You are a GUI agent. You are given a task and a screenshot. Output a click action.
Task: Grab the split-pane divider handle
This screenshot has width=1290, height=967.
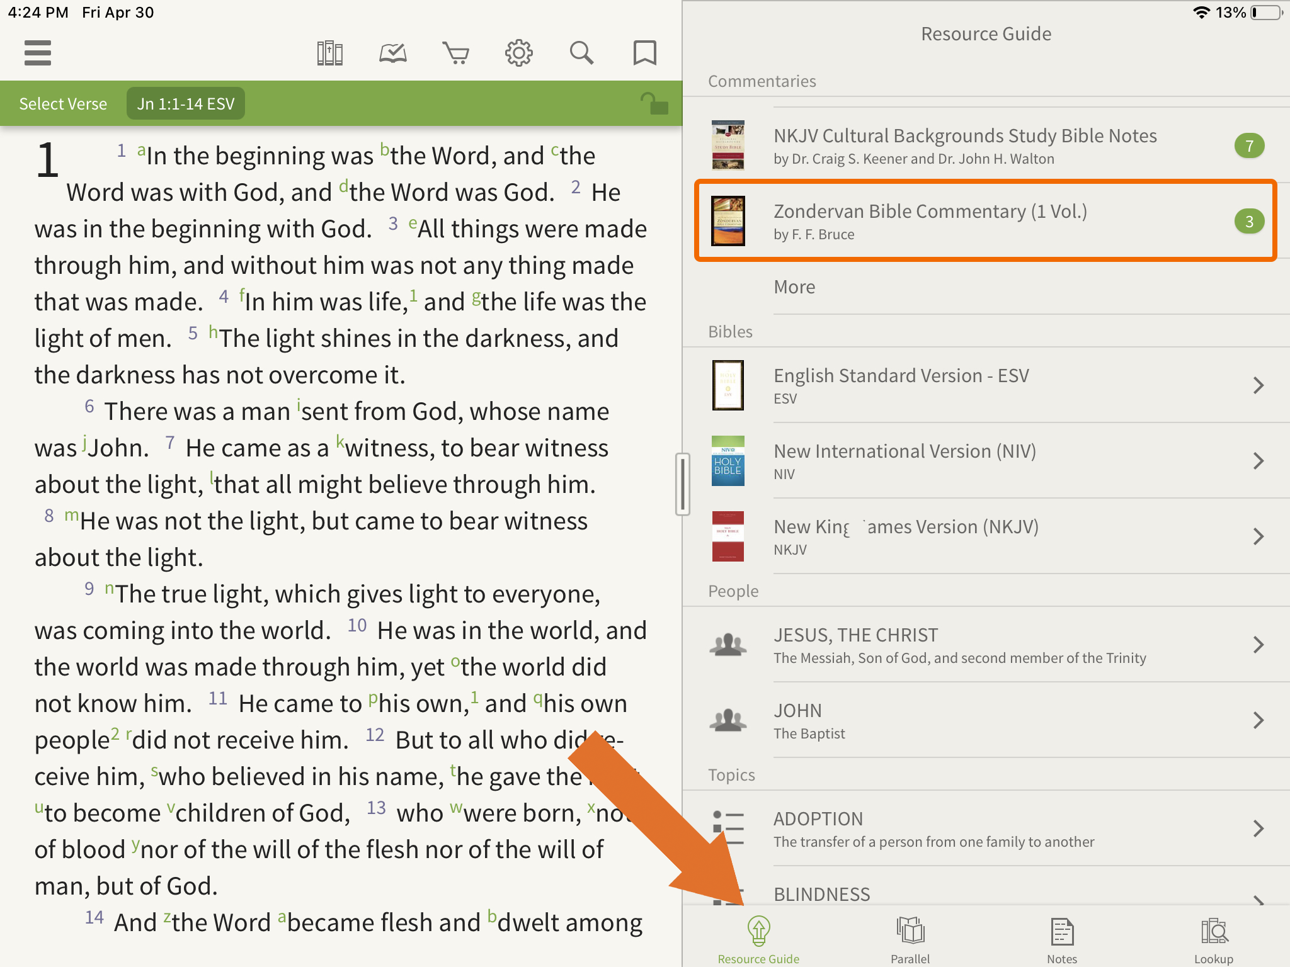coord(682,483)
